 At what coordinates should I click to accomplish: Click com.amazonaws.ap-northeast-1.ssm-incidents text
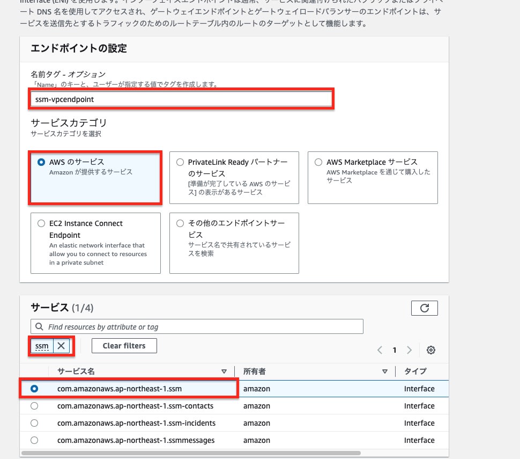click(x=136, y=423)
